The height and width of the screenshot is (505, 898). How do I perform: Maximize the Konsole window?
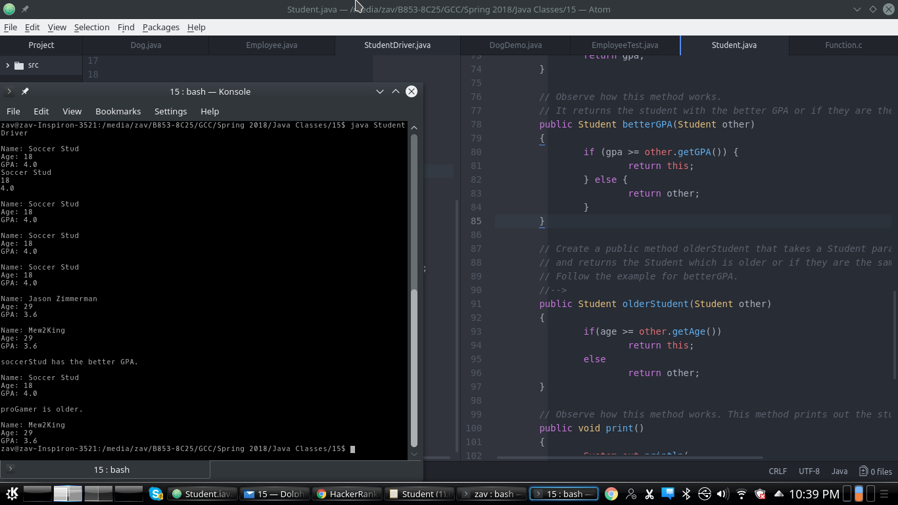coord(396,91)
